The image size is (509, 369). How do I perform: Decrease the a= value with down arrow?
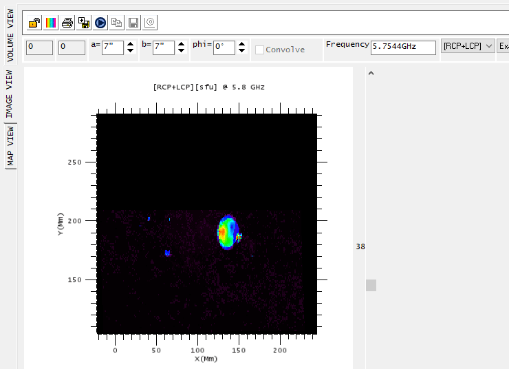pos(131,51)
